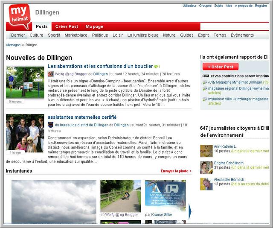Select the Dernier category

click(x=18, y=35)
